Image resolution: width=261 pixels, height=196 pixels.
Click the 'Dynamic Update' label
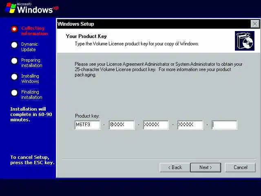coord(29,47)
